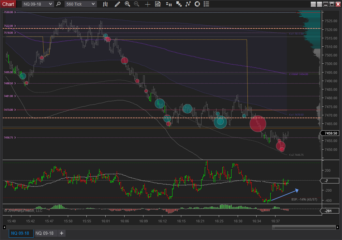Click the 200 indicator axis label
The width and height of the screenshot is (342, 240).
(328, 170)
